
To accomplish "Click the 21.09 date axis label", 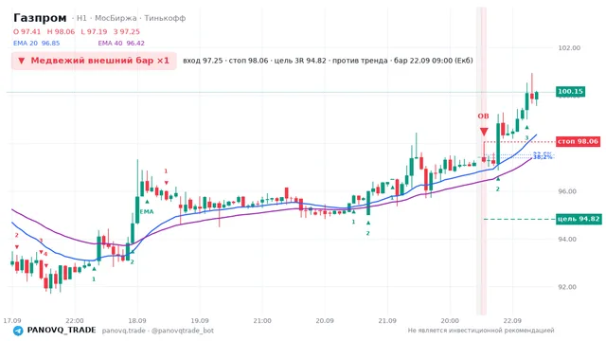I will [387, 321].
